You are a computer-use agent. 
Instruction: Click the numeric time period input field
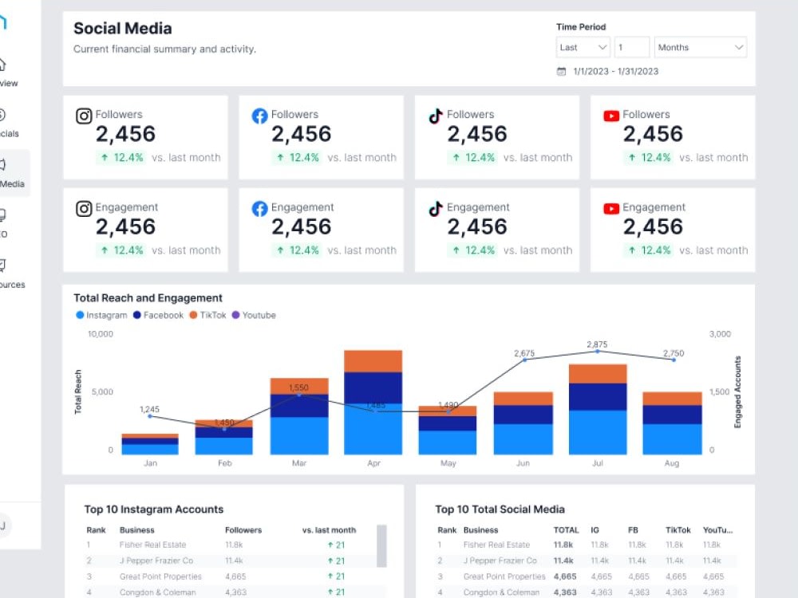[632, 47]
